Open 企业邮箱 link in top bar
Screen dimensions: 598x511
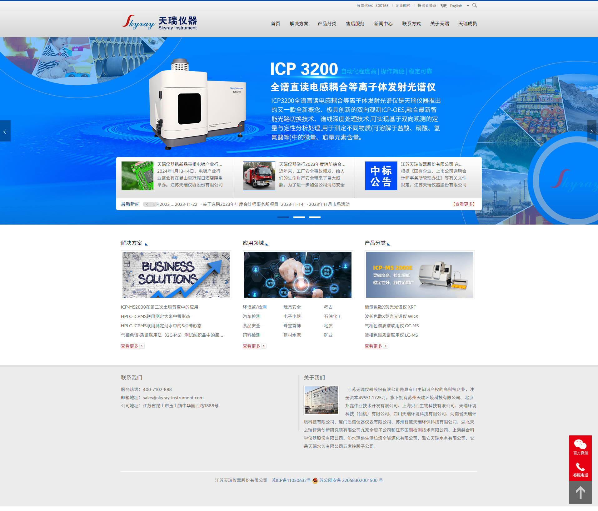coord(403,6)
